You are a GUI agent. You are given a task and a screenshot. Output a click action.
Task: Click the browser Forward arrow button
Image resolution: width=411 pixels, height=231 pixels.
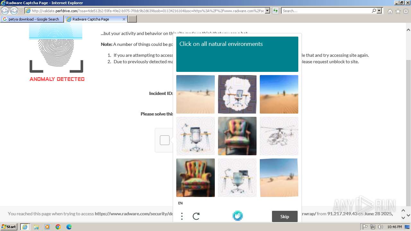[x=14, y=11]
